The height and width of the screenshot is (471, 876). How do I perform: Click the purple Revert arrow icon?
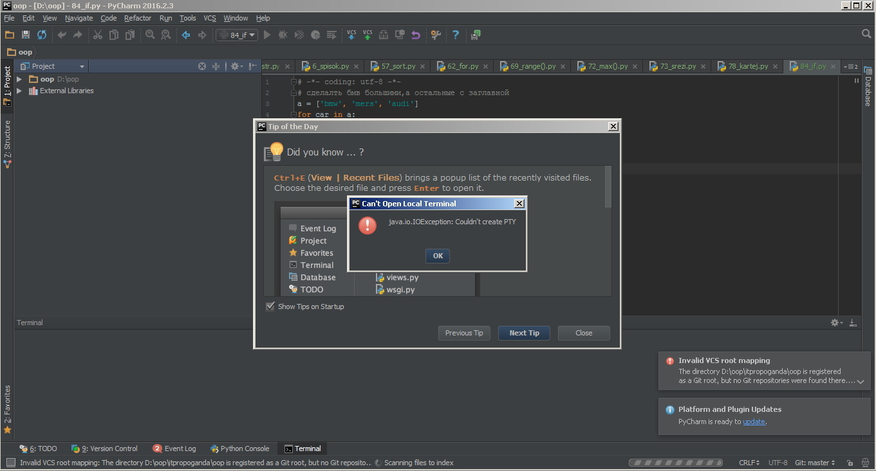tap(416, 35)
